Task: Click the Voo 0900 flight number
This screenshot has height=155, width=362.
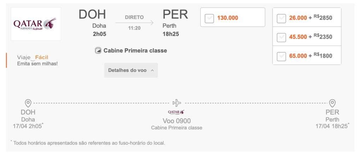Action: click(177, 121)
